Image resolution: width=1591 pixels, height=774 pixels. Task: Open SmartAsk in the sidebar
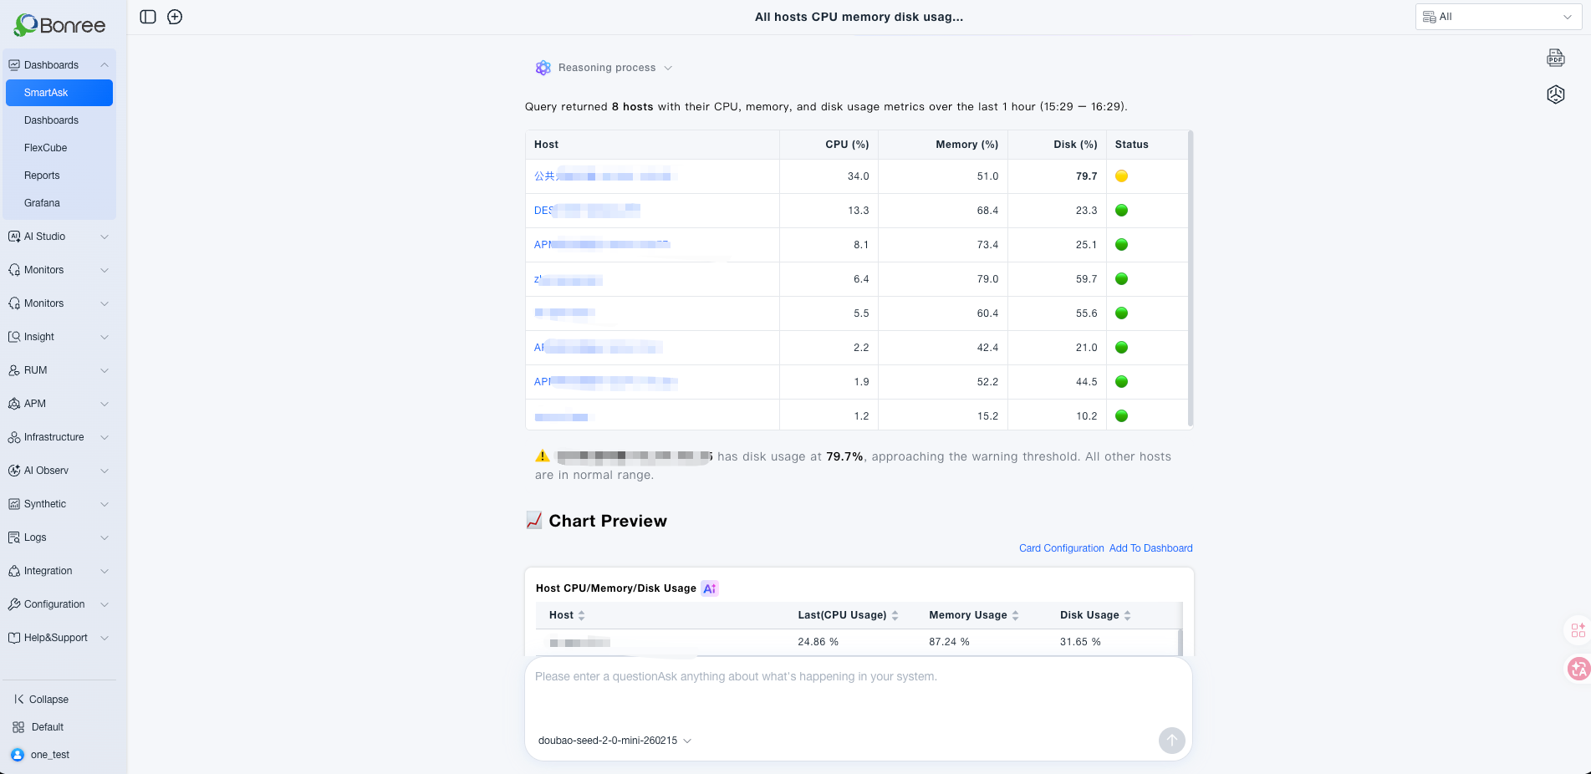[59, 93]
